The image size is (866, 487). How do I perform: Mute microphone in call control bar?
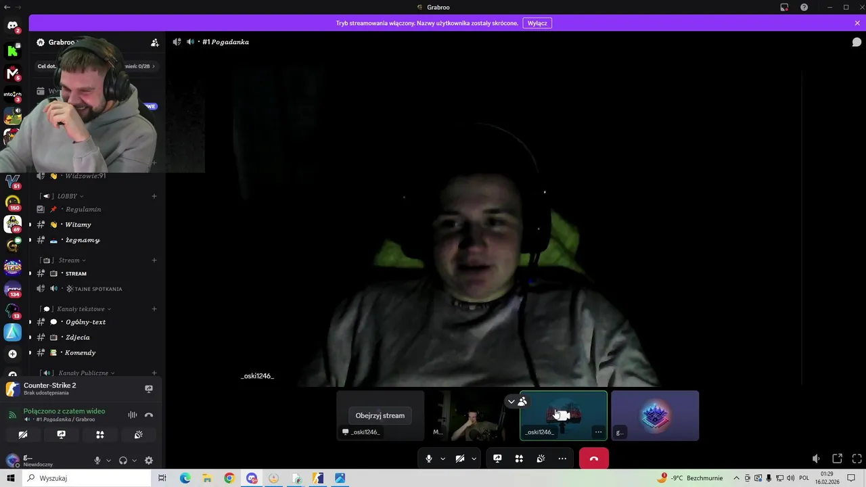(428, 459)
